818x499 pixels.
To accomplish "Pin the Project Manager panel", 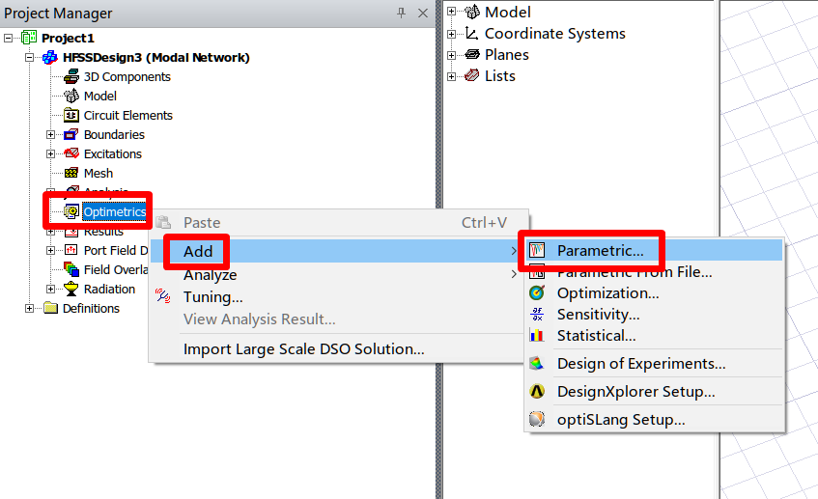I will click(x=401, y=14).
